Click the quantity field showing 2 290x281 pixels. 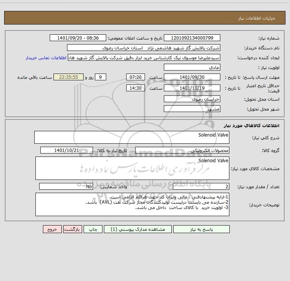click(201, 187)
